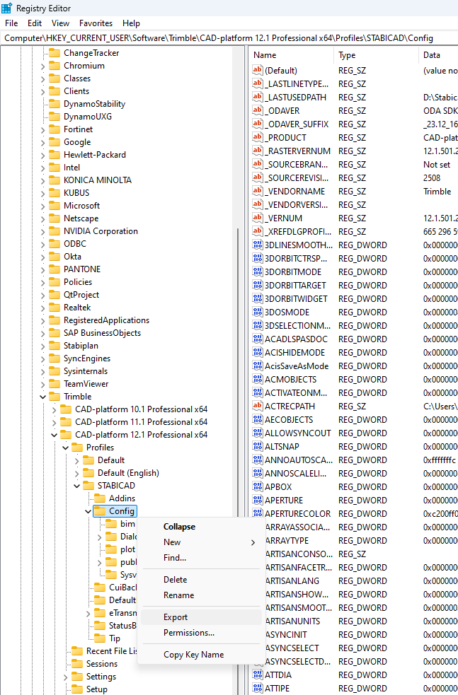The width and height of the screenshot is (458, 695).
Task: Open the Edit menu
Action: pos(35,23)
